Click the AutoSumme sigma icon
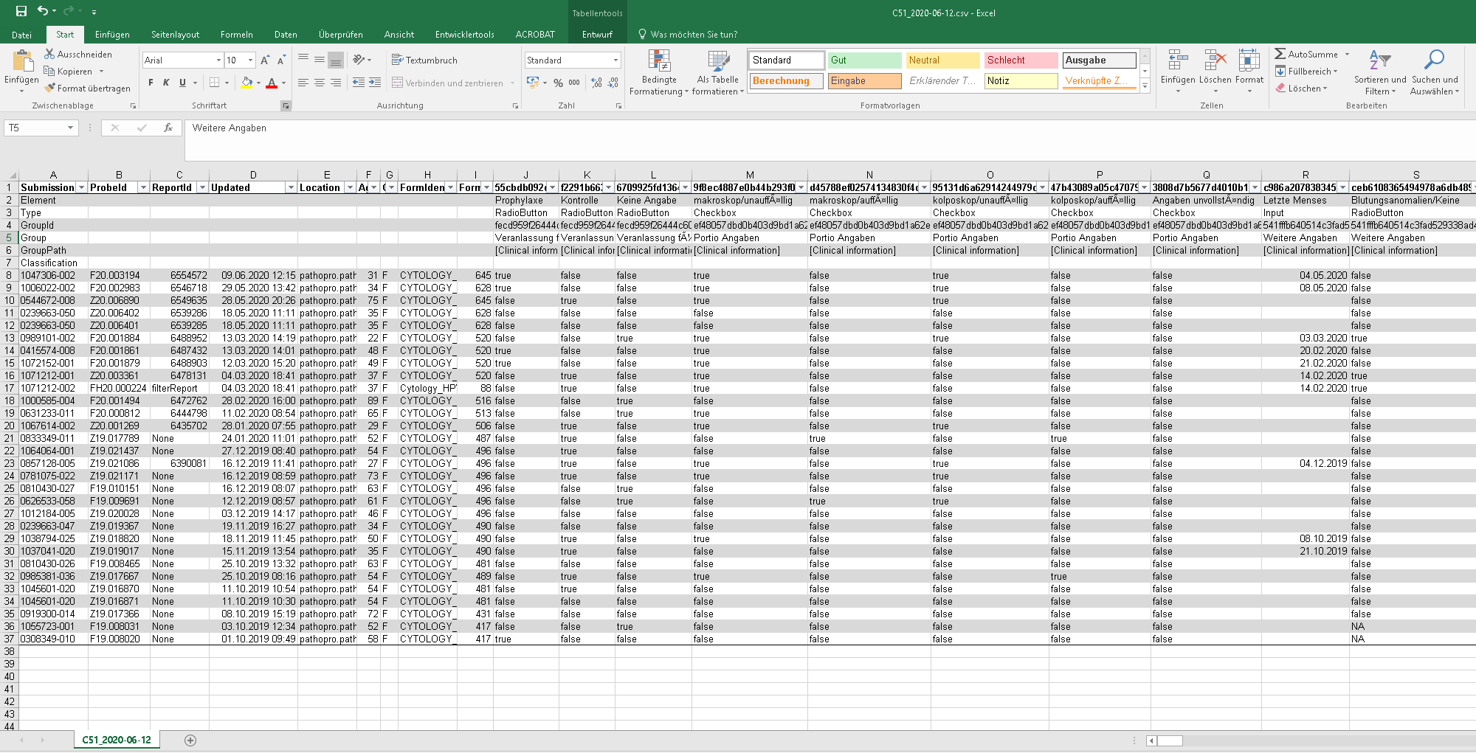This screenshot has width=1476, height=753. click(1280, 54)
